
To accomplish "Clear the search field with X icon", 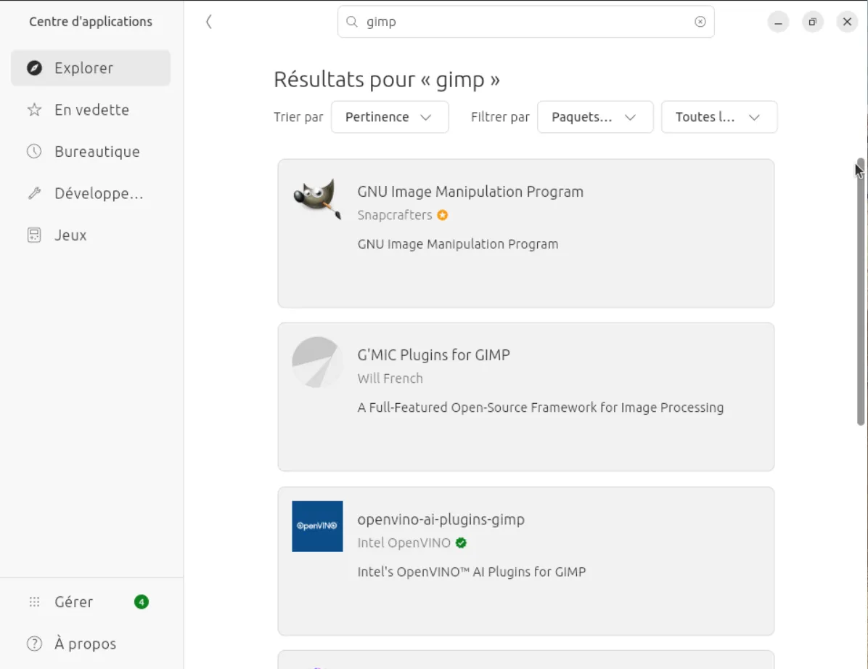I will tap(700, 22).
